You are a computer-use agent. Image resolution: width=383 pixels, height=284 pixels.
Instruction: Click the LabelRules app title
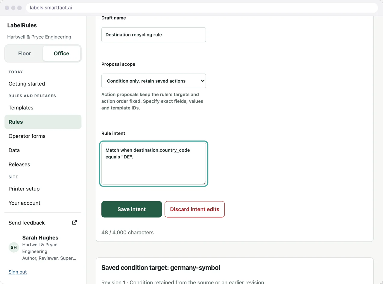(x=22, y=25)
